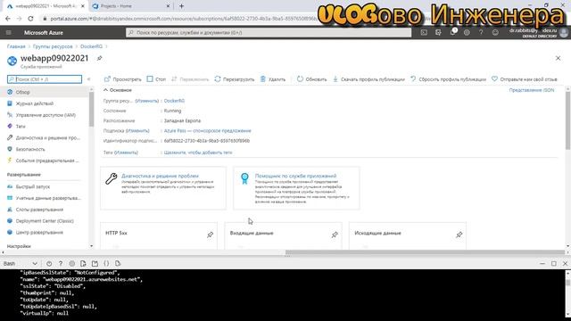Open DockerRG resource group link
Viewport: 571px width, 321px height.
point(174,101)
